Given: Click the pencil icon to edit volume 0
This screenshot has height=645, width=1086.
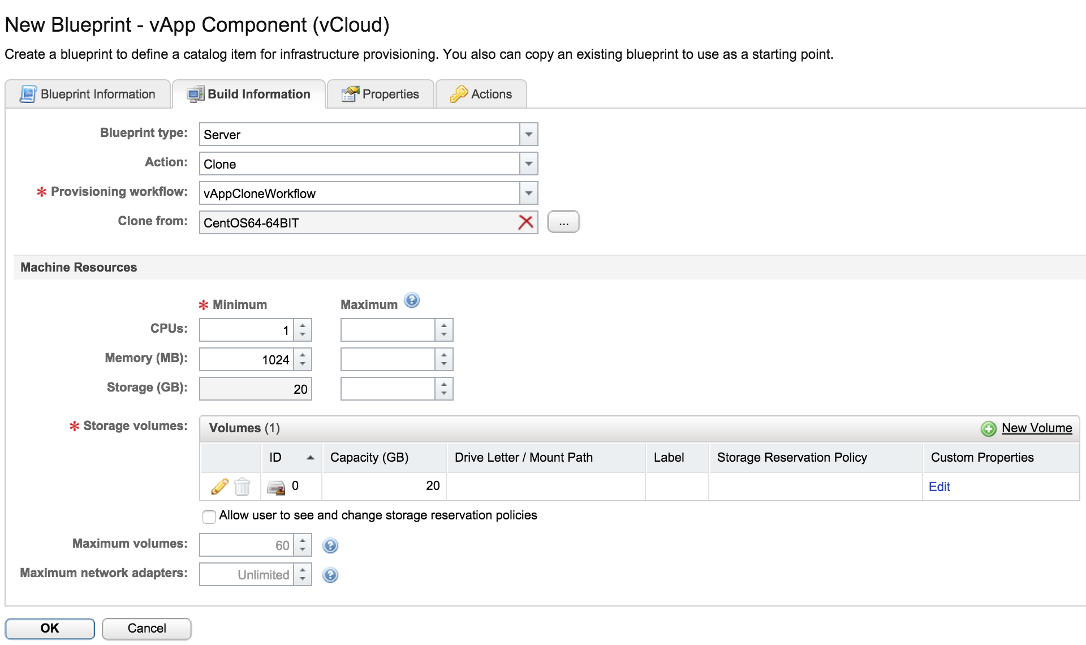Looking at the screenshot, I should coord(219,487).
